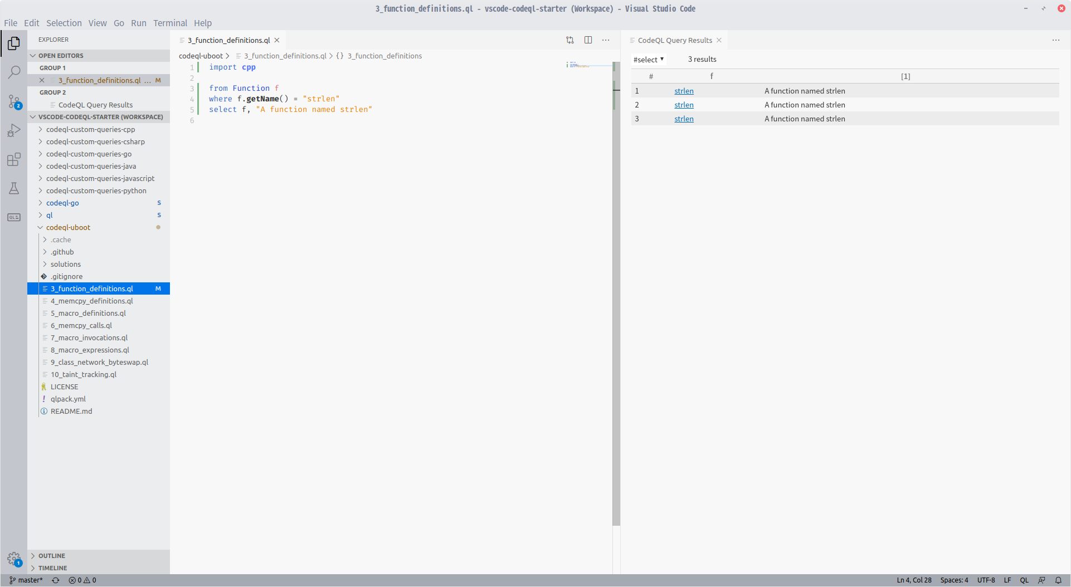This screenshot has width=1071, height=587.
Task: Switch to CodeQL Query Results tab
Action: point(675,40)
